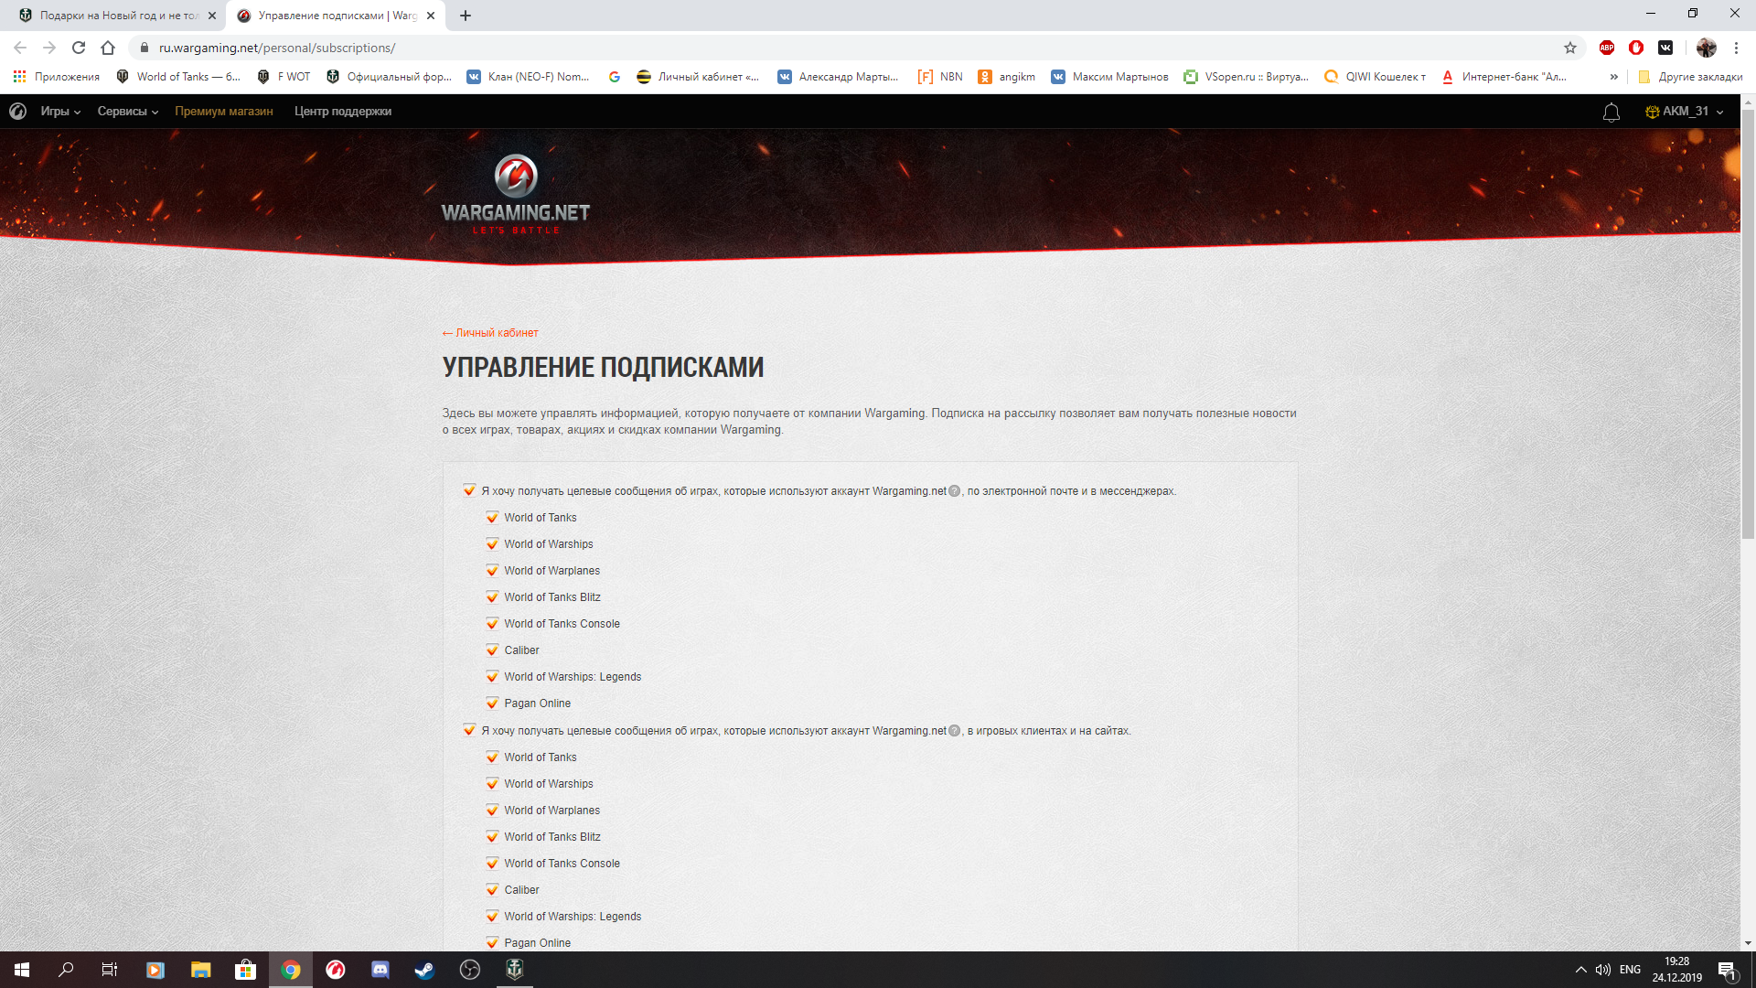Show more bookmarks with the double chevron
Image resolution: width=1756 pixels, height=988 pixels.
pos(1614,77)
